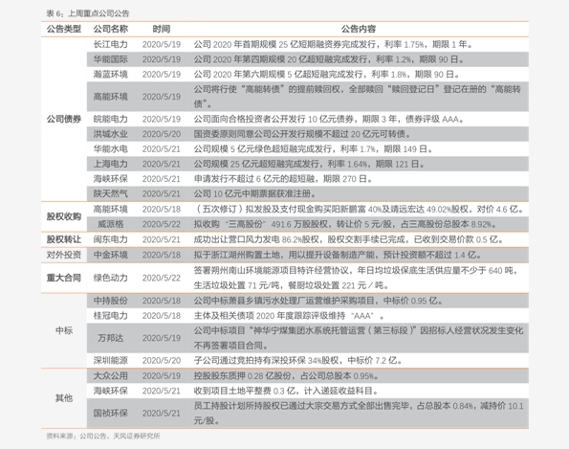Click the 深投环保 34%股权 announcement

(297, 360)
